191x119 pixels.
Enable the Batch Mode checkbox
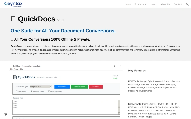coord(17,91)
